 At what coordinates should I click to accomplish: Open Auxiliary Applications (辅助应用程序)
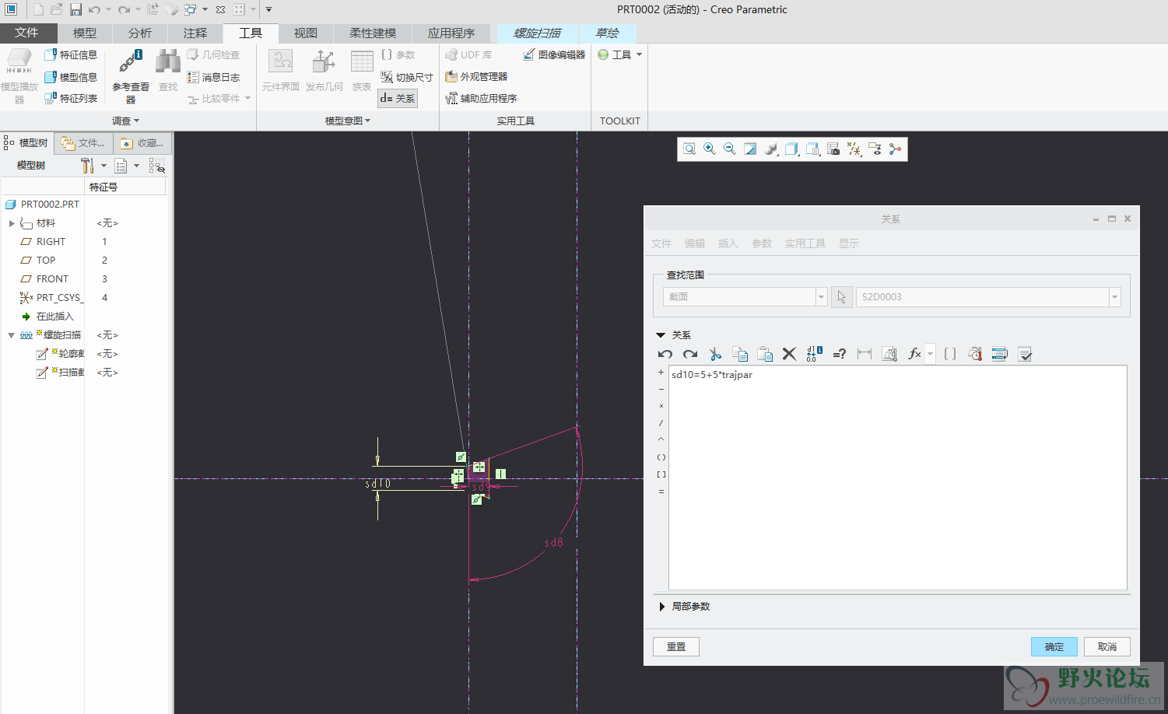pyautogui.click(x=481, y=99)
